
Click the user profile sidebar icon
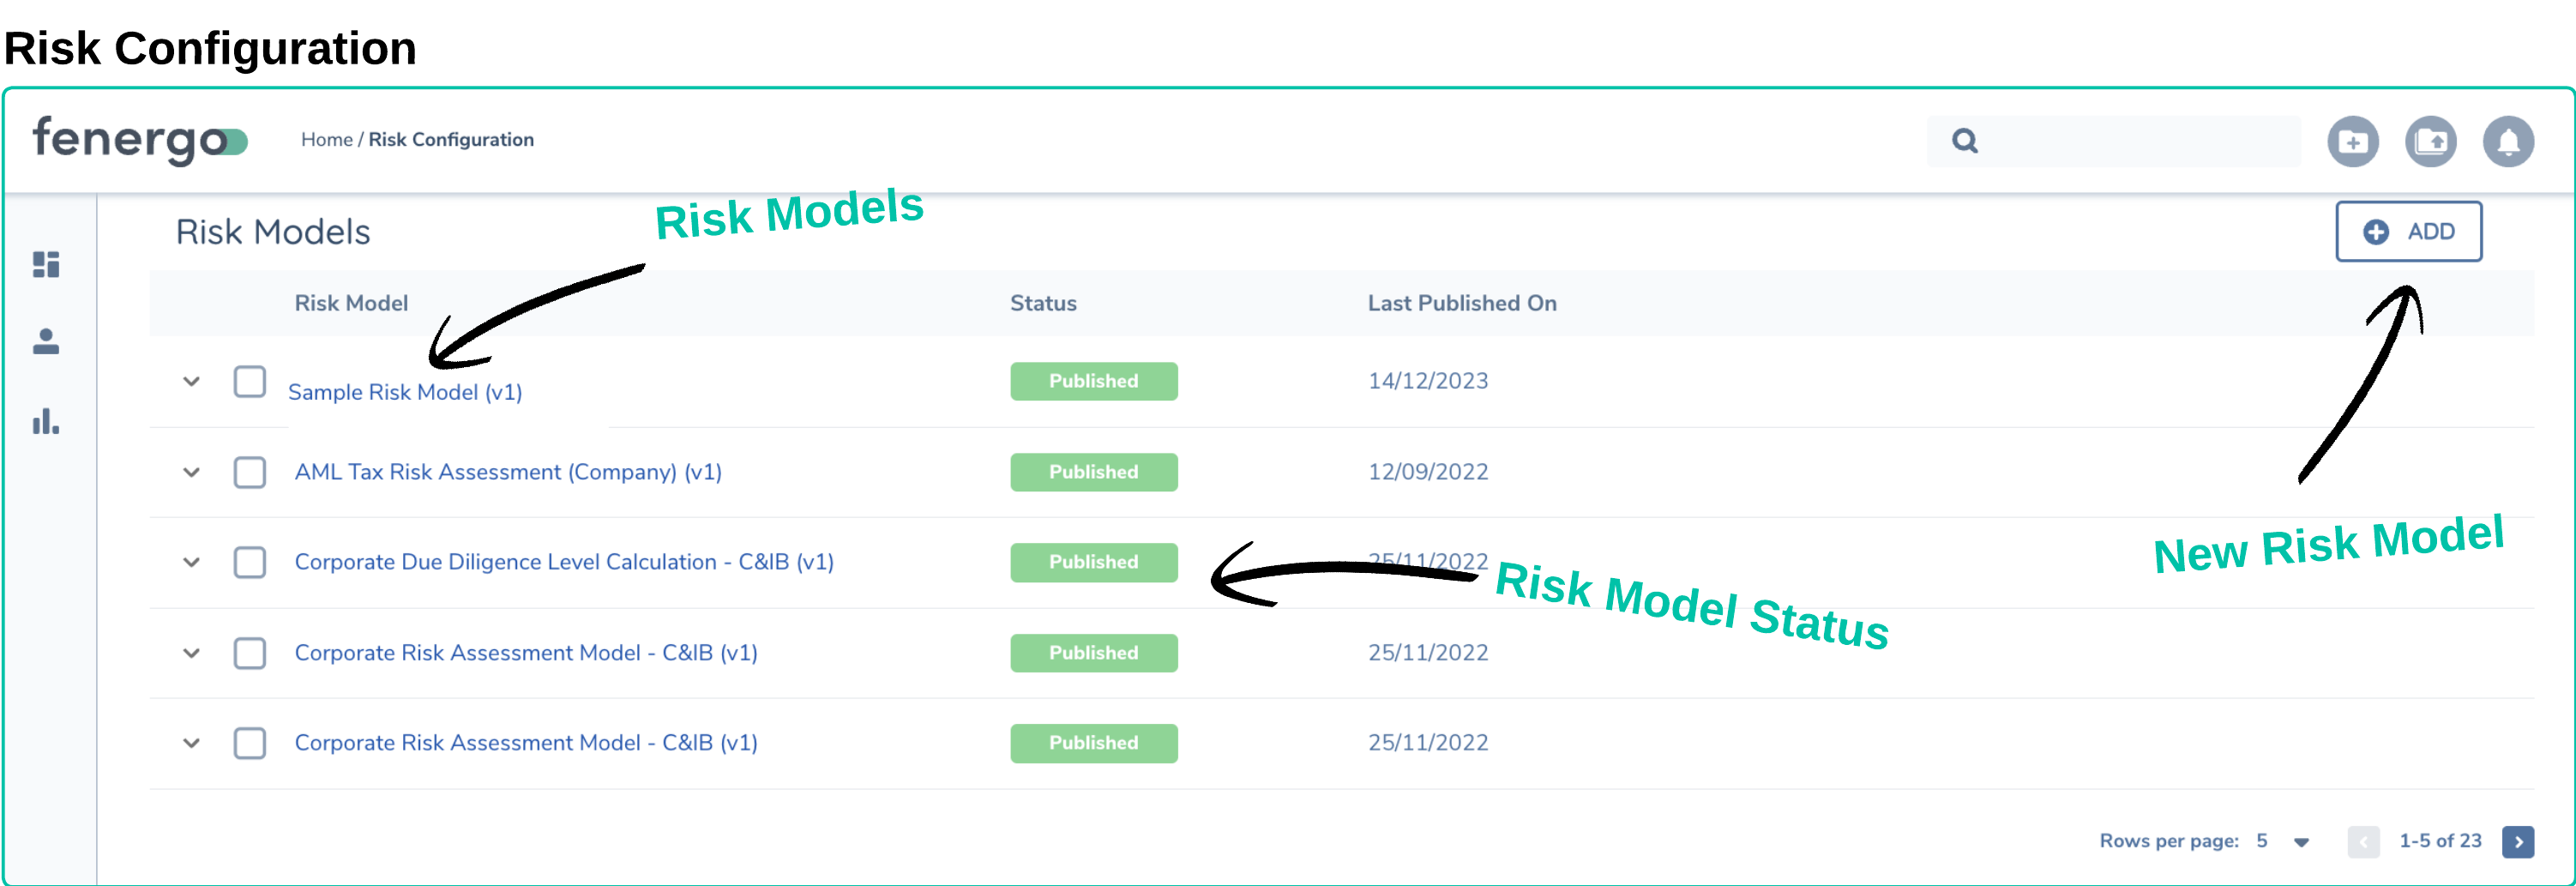(46, 342)
